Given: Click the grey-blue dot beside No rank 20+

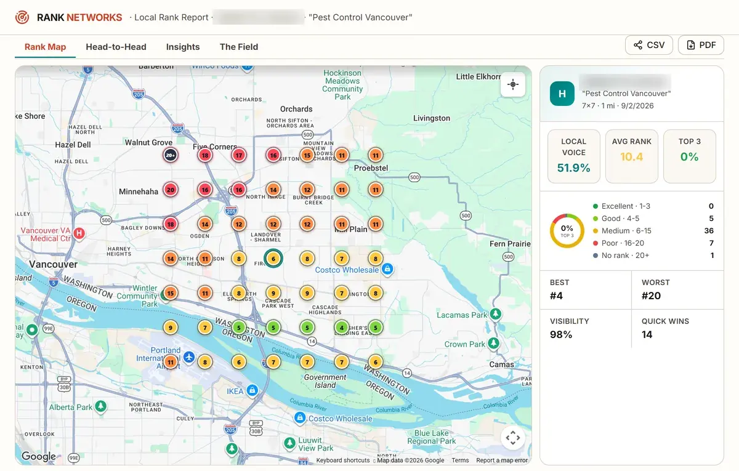Looking at the screenshot, I should 596,256.
